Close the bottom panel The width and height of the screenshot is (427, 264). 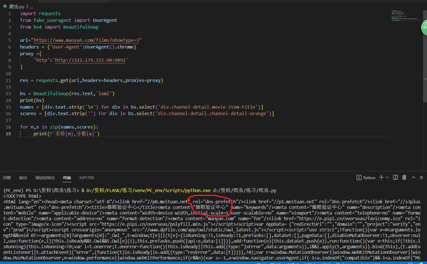click(422, 177)
